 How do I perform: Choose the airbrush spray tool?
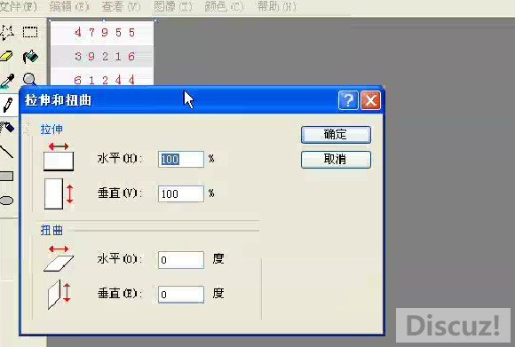coord(7,128)
